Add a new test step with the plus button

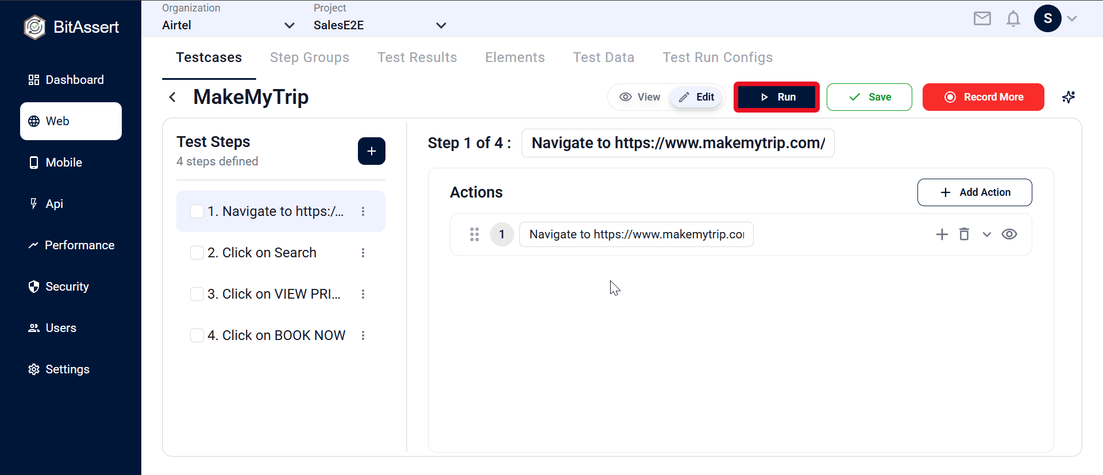[x=372, y=151]
